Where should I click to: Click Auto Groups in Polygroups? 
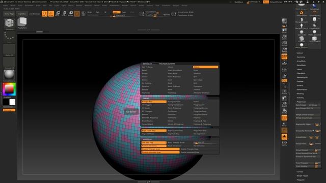coord(301,105)
